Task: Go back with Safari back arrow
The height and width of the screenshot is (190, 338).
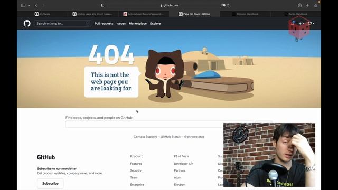Action: [x=36, y=5]
